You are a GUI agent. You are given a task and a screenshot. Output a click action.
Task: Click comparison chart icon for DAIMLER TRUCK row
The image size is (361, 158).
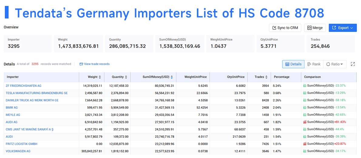point(305,100)
